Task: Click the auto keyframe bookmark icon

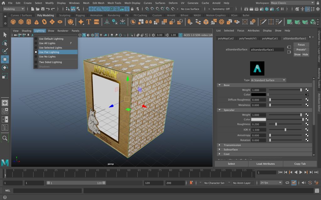Action: [191, 183]
